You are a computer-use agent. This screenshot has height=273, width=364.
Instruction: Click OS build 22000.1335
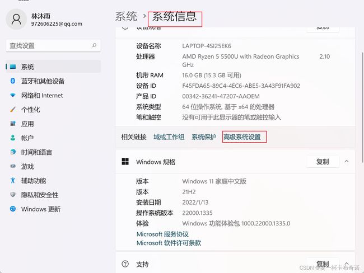tap(197, 213)
